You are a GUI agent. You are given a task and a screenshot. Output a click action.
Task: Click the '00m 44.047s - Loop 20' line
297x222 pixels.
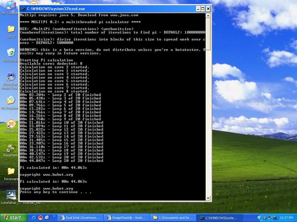(62, 161)
